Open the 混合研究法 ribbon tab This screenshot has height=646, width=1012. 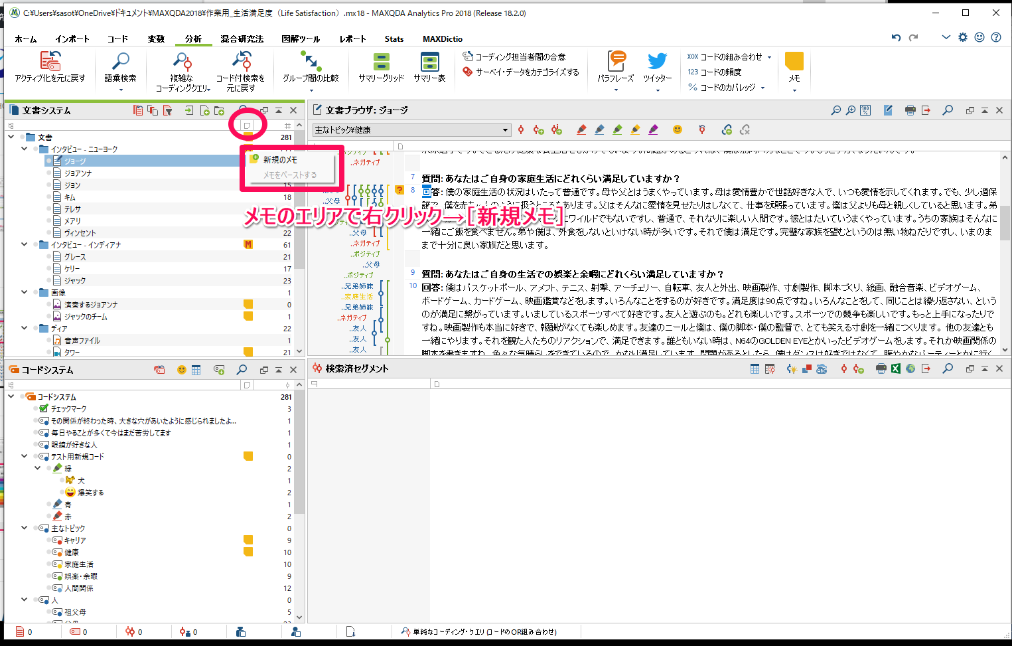click(242, 39)
